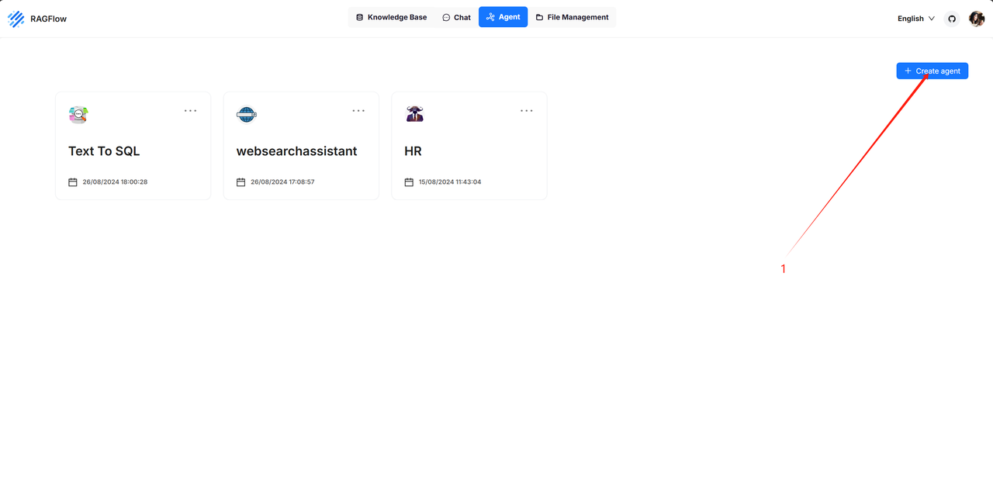Image resolution: width=993 pixels, height=477 pixels.
Task: Click the Create agent button
Action: pos(932,71)
